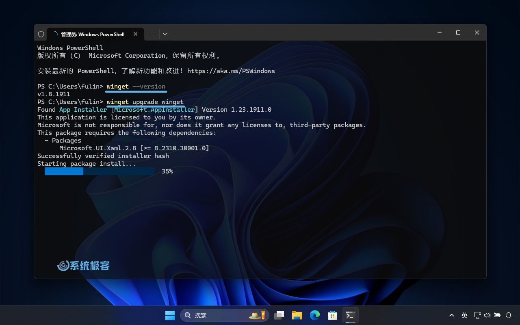Close the terminal window
This screenshot has width=520, height=325.
(x=477, y=32)
